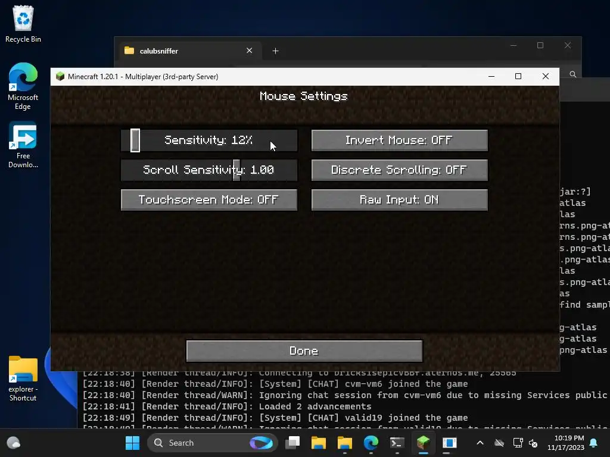The height and width of the screenshot is (457, 610).
Task: Open the clock and date panel
Action: coord(566,443)
